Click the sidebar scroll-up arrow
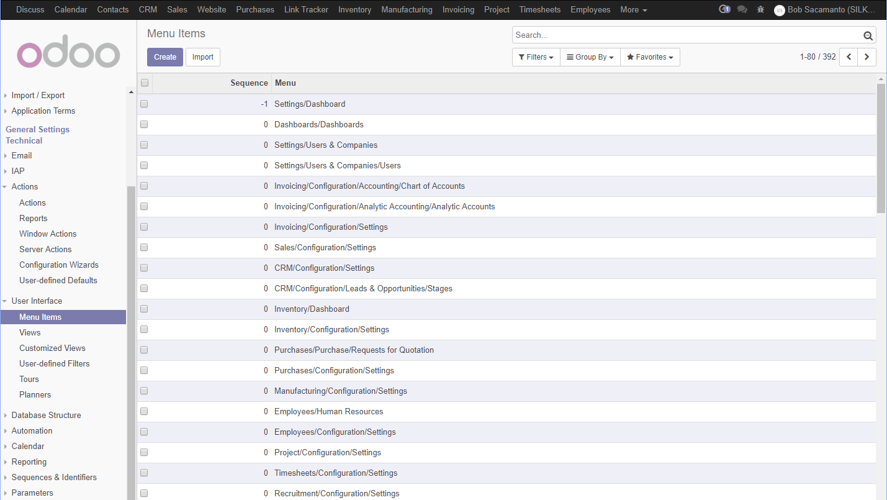887x500 pixels. click(130, 92)
